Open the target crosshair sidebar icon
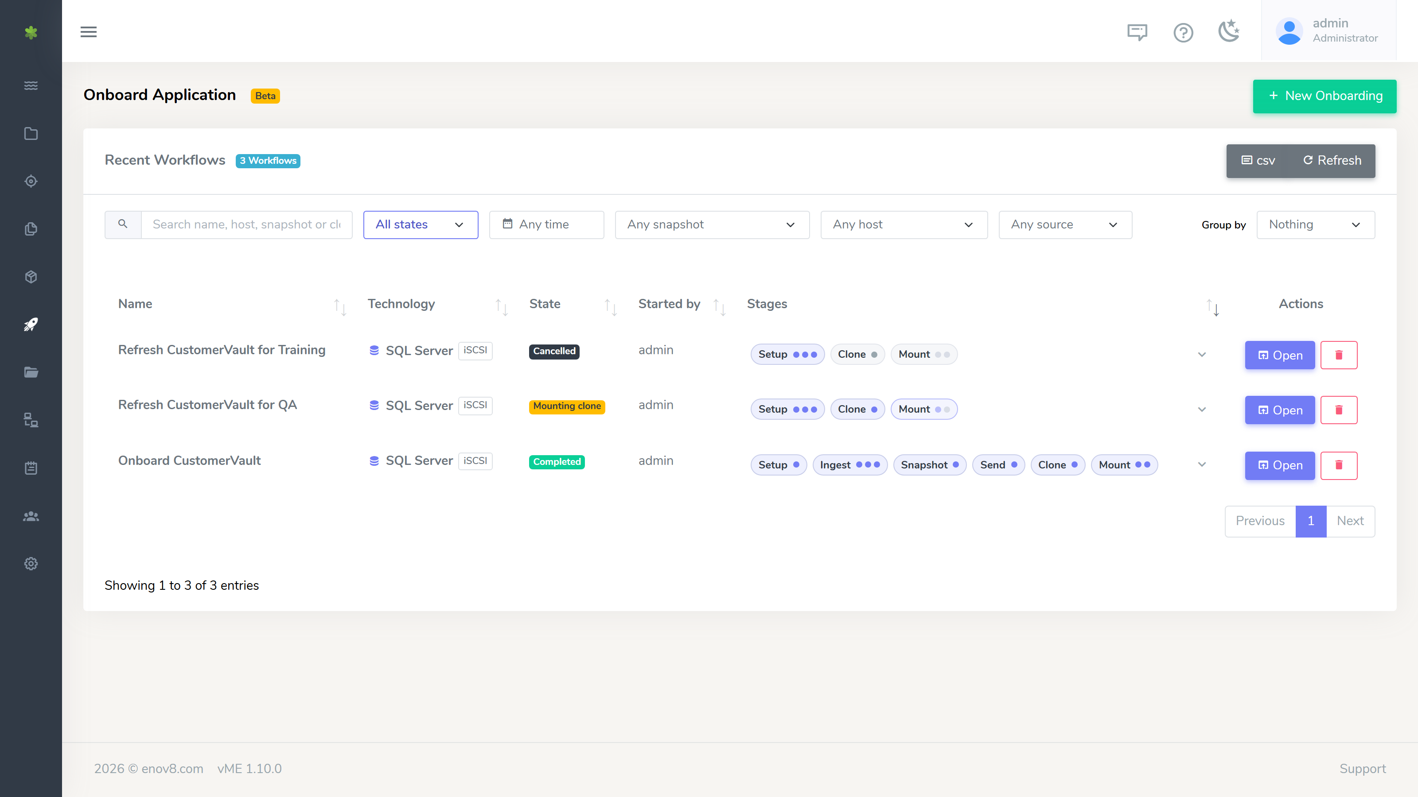The image size is (1418, 797). (x=31, y=181)
